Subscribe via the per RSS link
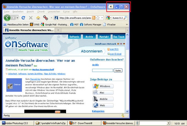 click(114, 49)
